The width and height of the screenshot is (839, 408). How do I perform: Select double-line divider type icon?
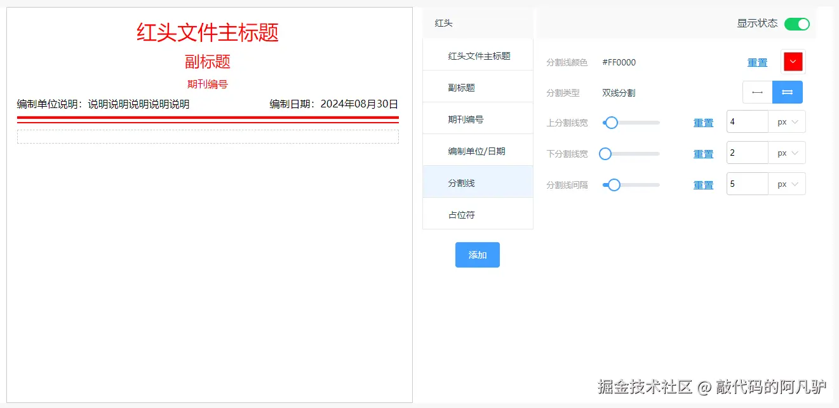[788, 92]
